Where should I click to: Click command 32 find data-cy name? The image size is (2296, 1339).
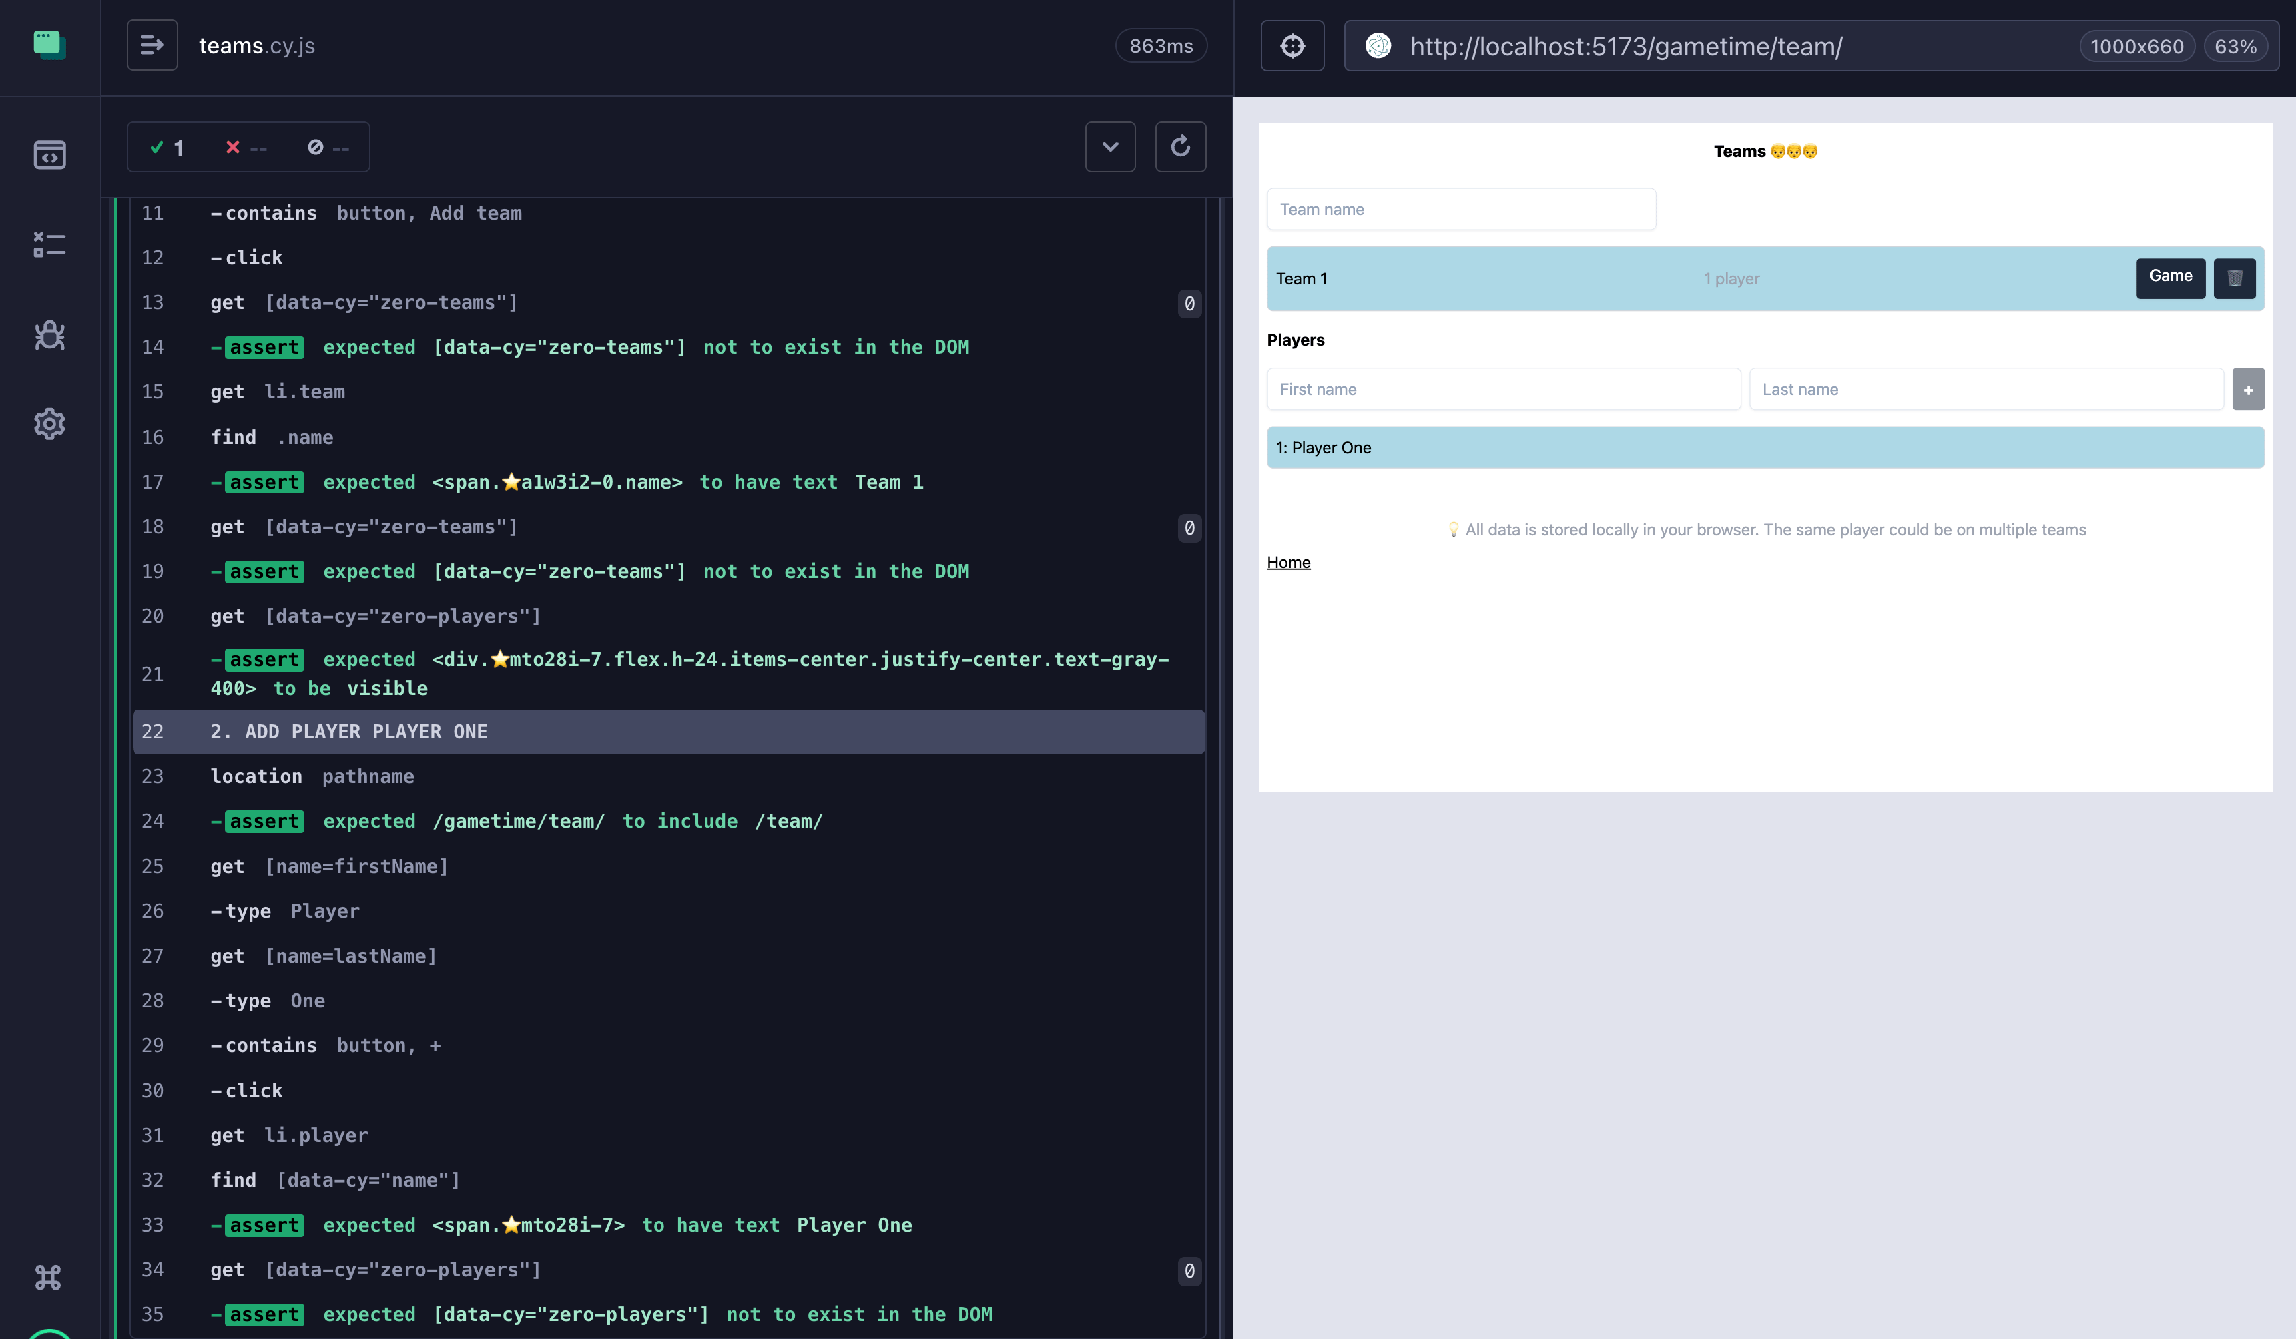(x=669, y=1179)
